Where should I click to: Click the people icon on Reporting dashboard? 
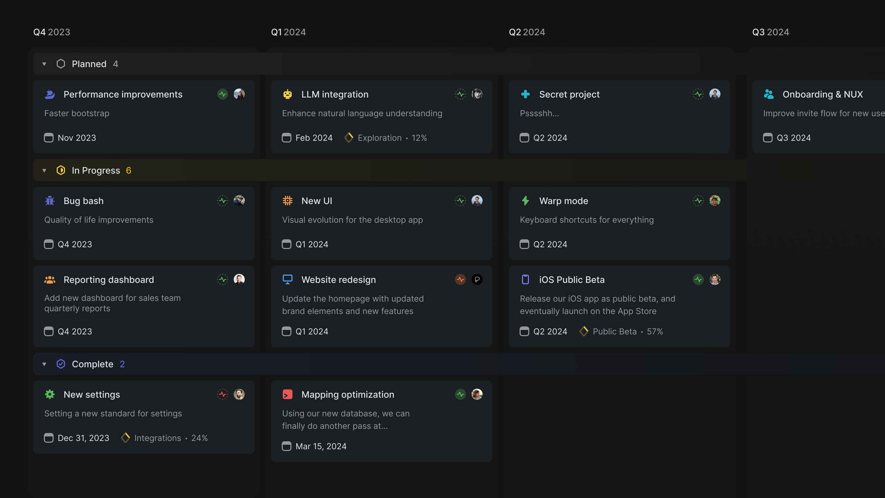tap(49, 279)
